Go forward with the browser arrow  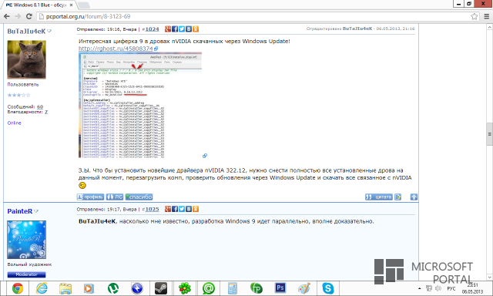pos(18,16)
